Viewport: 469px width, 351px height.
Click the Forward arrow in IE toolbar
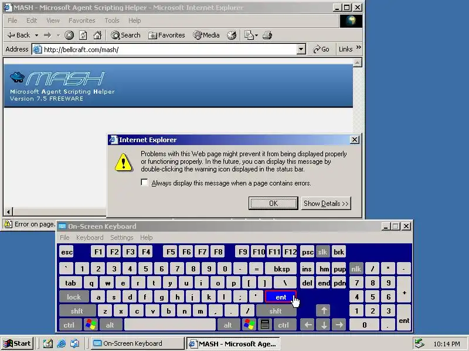click(x=47, y=35)
